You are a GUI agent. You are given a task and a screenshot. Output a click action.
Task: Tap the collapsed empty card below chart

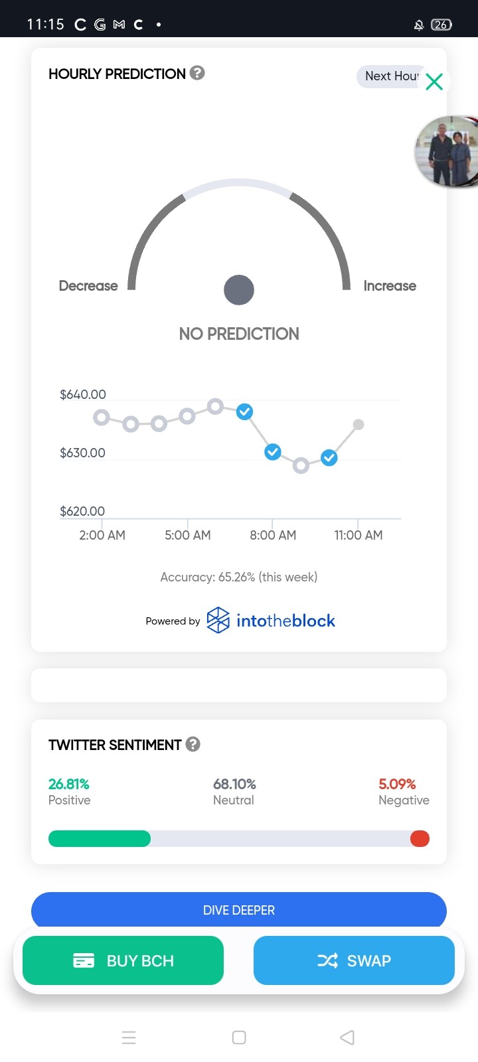(x=239, y=685)
